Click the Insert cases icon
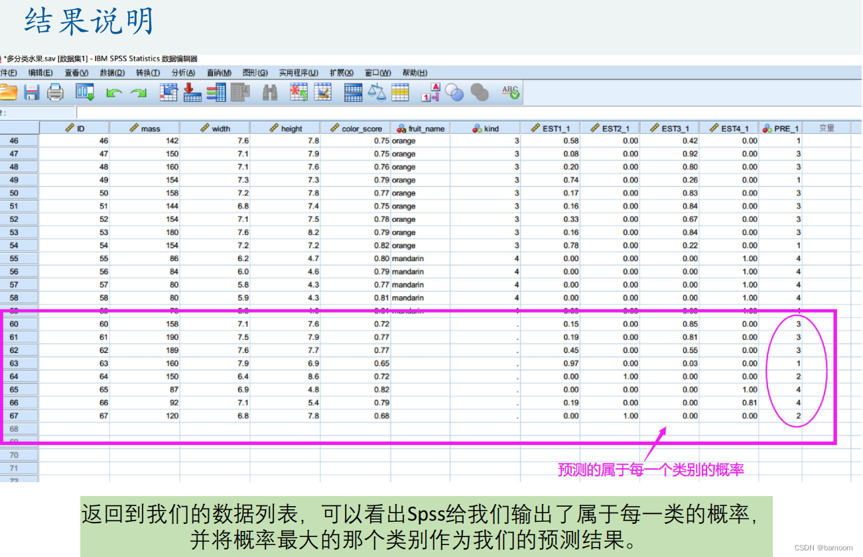This screenshot has height=557, width=863. (x=299, y=92)
